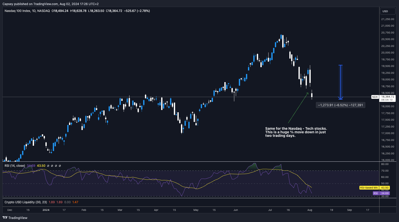The height and width of the screenshot is (222, 399).
Task: Click the 0.00 value in Crypto USD Liquidity legend
Action: point(68,202)
